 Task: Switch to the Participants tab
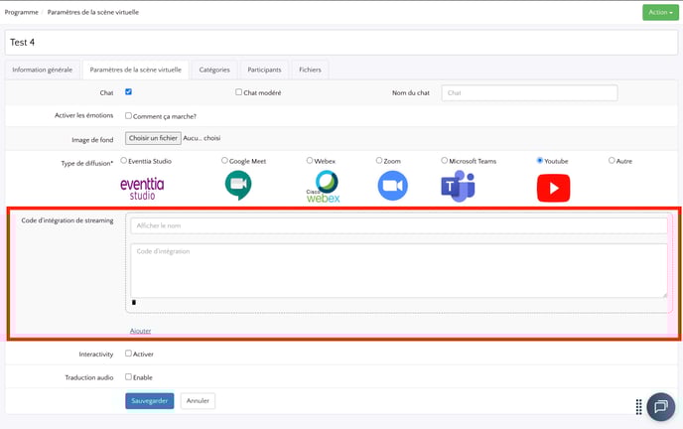[x=264, y=70]
